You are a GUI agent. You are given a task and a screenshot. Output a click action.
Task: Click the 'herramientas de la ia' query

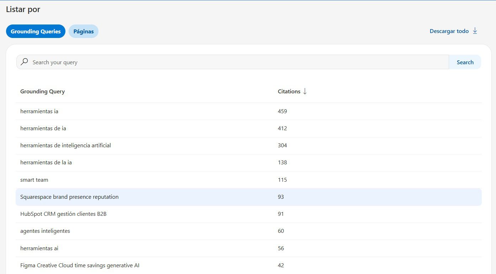point(46,163)
